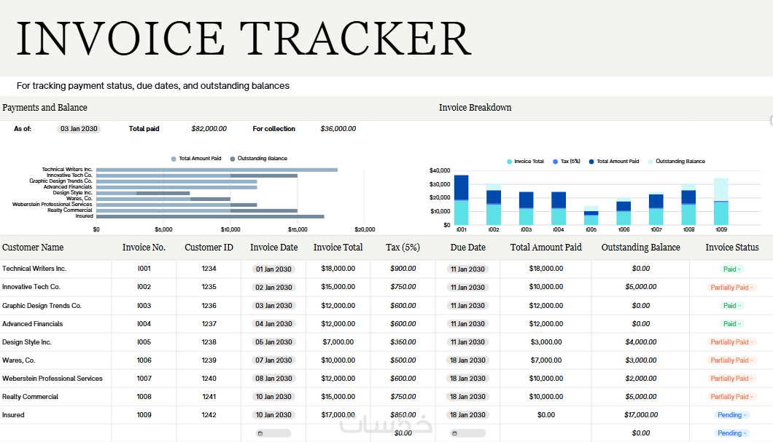This screenshot has height=442, width=773.
Task: Select invoice date 04 Jan 2030 chip
Action: tap(273, 324)
